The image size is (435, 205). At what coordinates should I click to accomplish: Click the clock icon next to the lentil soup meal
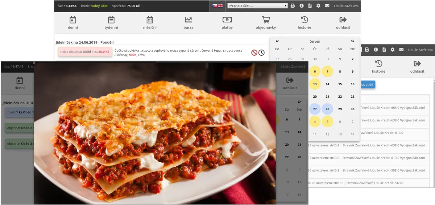coord(261,52)
